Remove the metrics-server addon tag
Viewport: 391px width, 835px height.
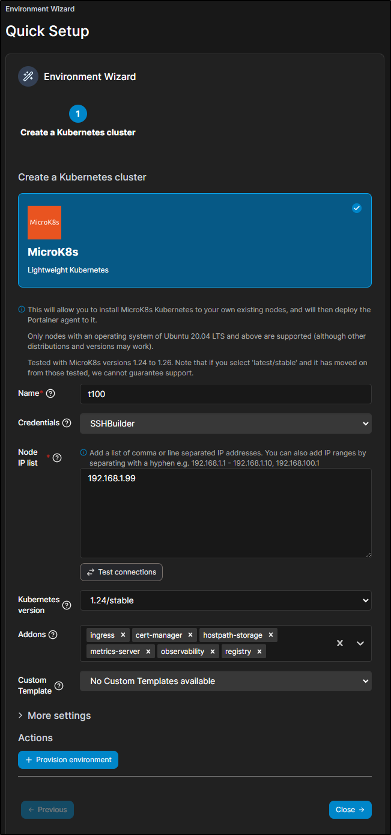coord(148,652)
